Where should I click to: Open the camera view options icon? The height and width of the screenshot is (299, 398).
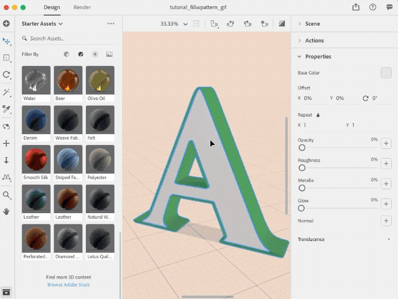point(214,24)
